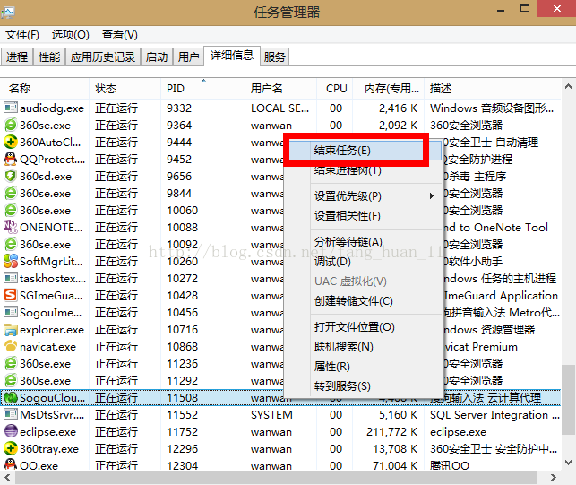Screen dimensions: 576x485
Task: Open the 查看(V) menu
Action: [x=120, y=35]
